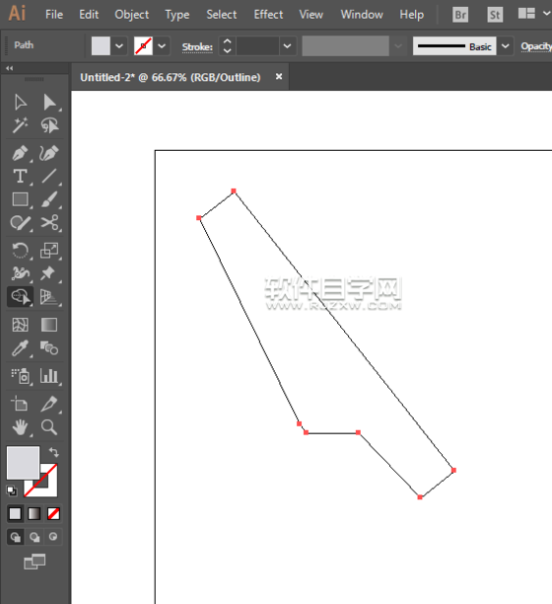Set paint mode to None
The width and height of the screenshot is (552, 604).
(53, 513)
